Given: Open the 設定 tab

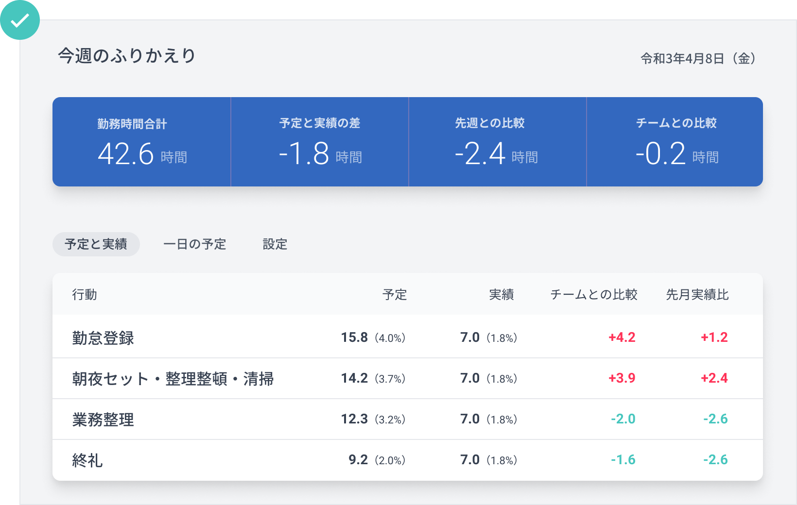Looking at the screenshot, I should point(275,244).
